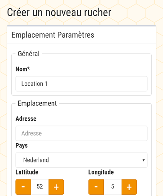The image size is (163, 196).
Task: Click the Général section legend
Action: pos(29,54)
